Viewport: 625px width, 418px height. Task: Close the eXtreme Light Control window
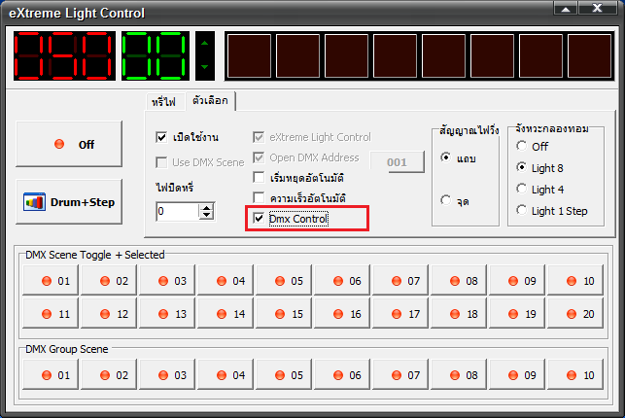coord(598,9)
